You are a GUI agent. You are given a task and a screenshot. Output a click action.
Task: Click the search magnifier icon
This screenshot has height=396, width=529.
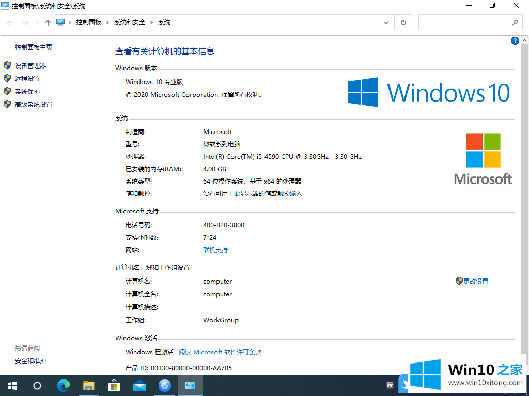(x=515, y=23)
